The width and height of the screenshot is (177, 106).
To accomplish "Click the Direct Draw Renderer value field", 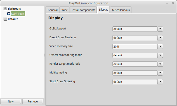I will pyautogui.click(x=135, y=38).
